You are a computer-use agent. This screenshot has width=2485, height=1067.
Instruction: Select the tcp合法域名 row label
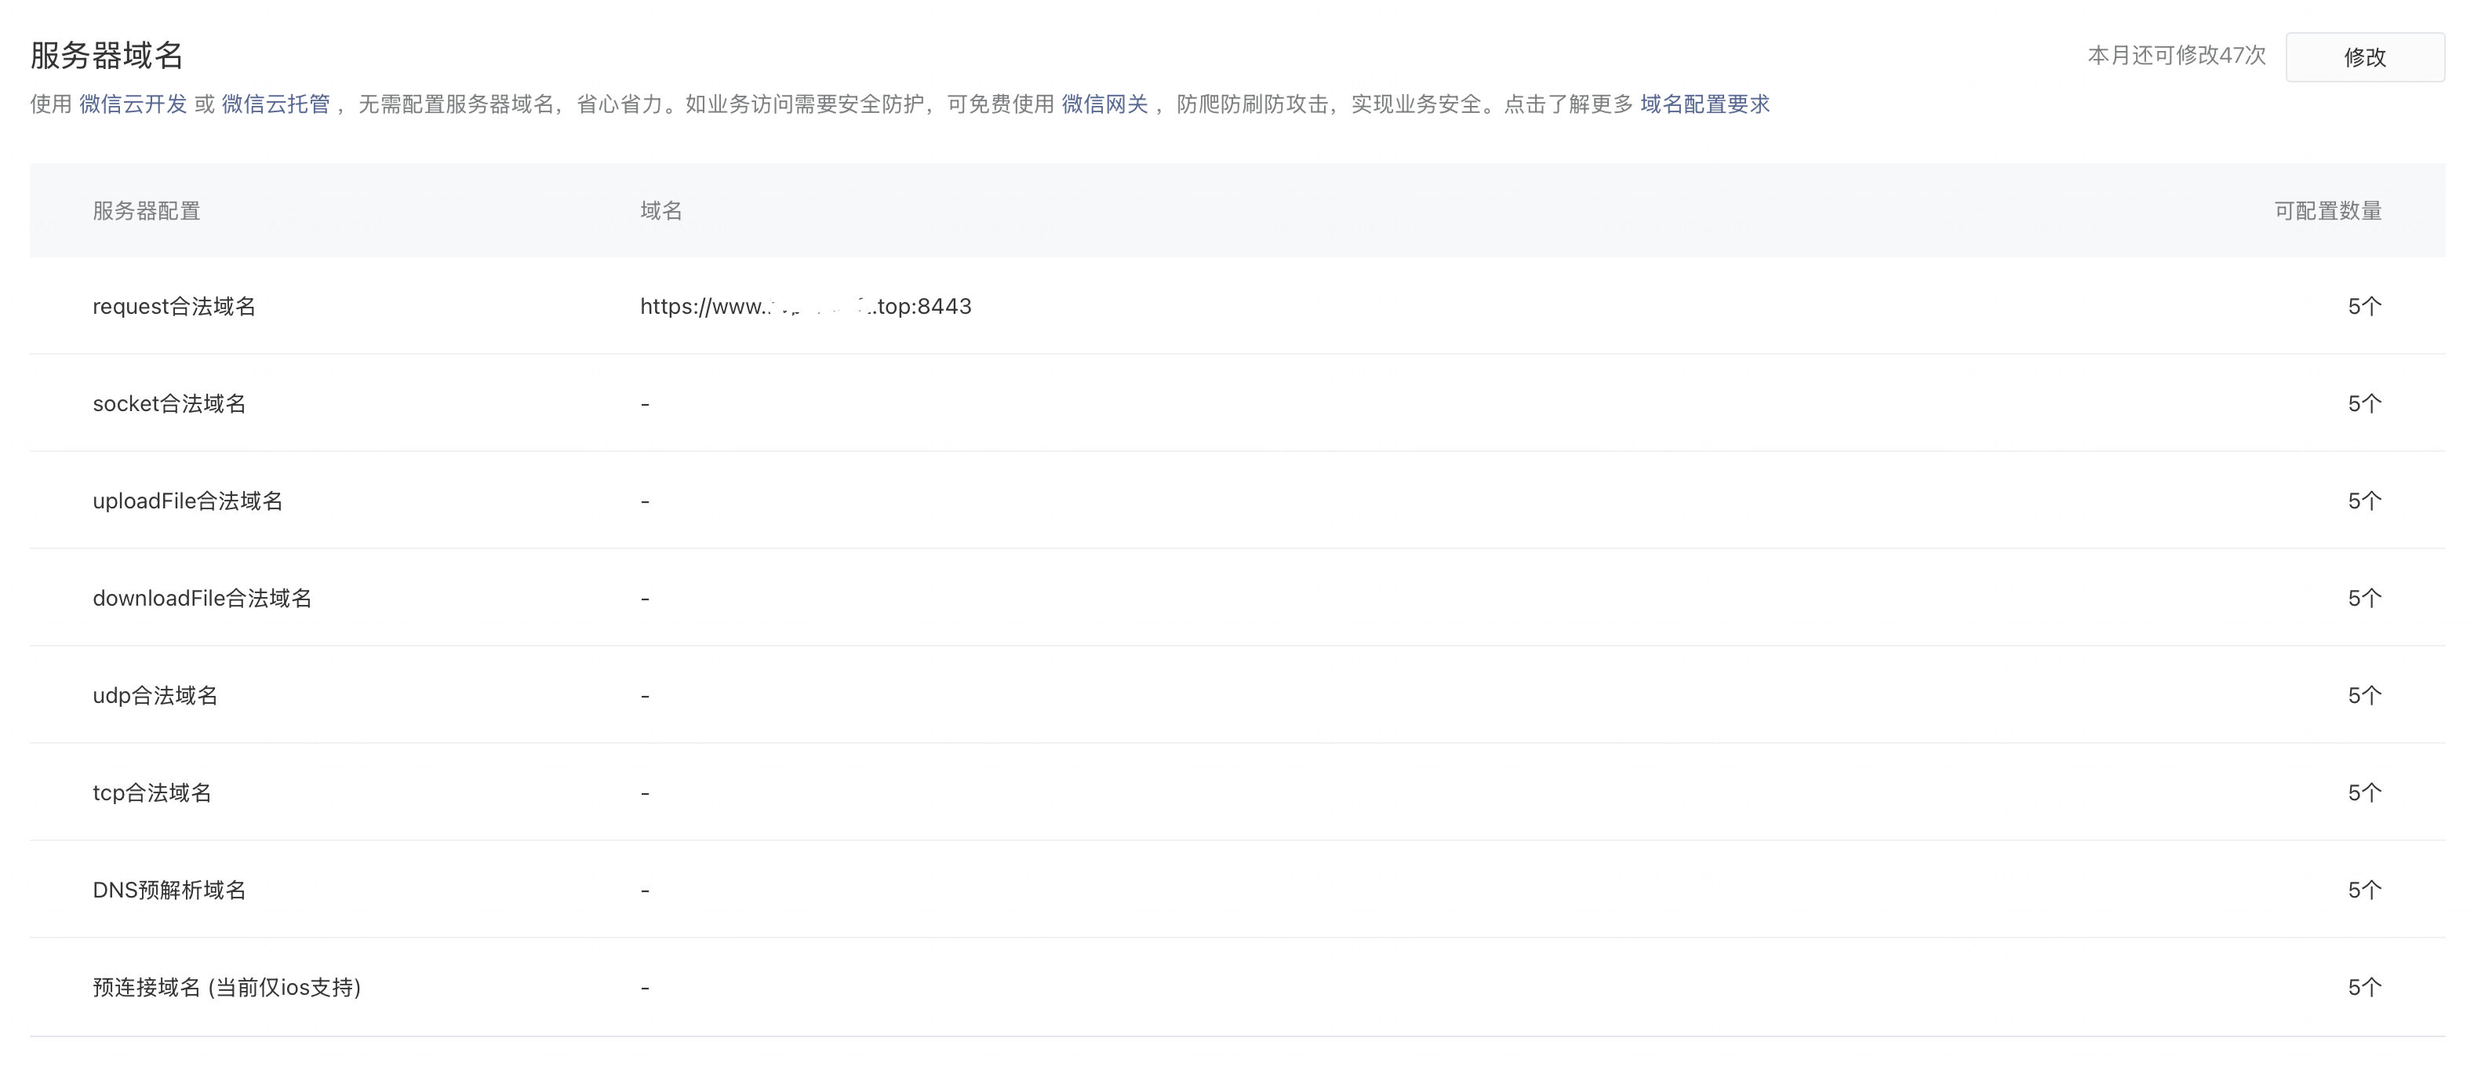tap(151, 793)
